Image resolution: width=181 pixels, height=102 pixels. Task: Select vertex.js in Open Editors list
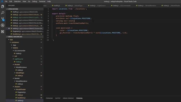click(x=25, y=28)
